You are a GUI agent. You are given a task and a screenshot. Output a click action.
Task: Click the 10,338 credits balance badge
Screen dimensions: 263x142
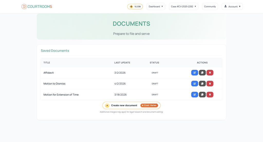coord(135,6)
